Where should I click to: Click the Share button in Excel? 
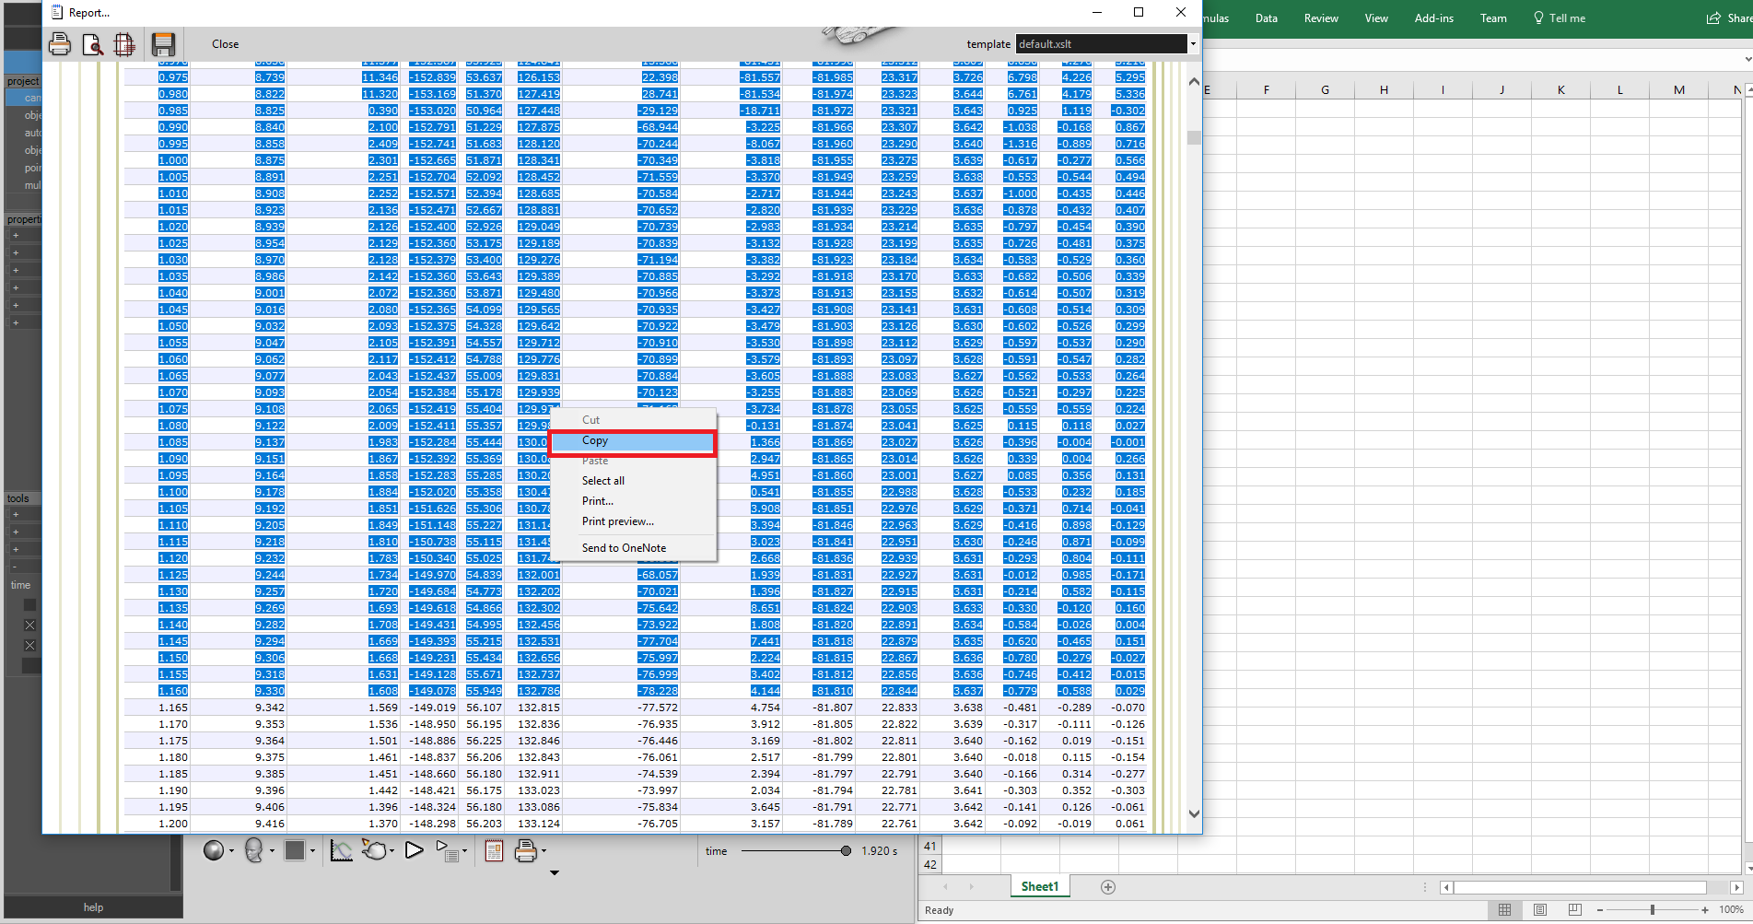click(x=1729, y=18)
